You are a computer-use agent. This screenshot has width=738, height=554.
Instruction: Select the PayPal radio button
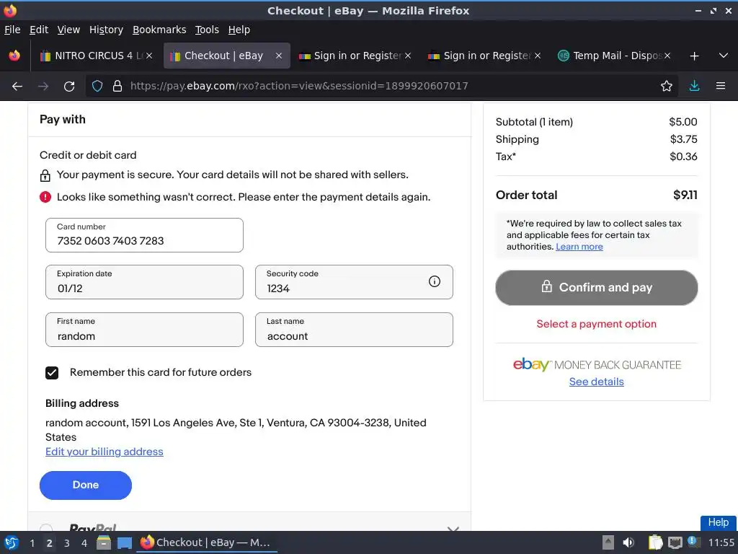pos(46,528)
